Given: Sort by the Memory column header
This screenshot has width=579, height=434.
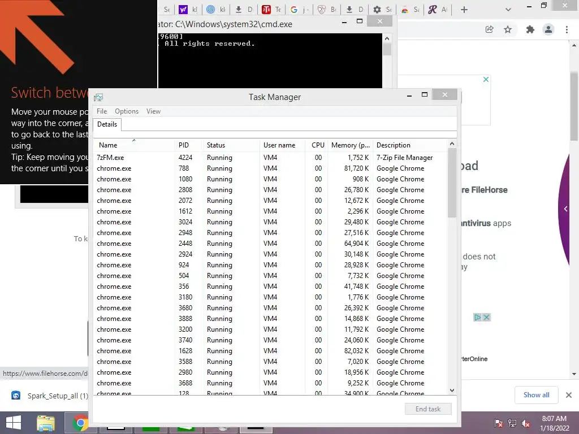Looking at the screenshot, I should pos(350,145).
